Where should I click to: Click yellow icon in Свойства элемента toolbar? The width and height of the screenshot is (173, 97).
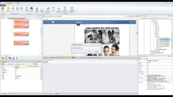(142, 58)
